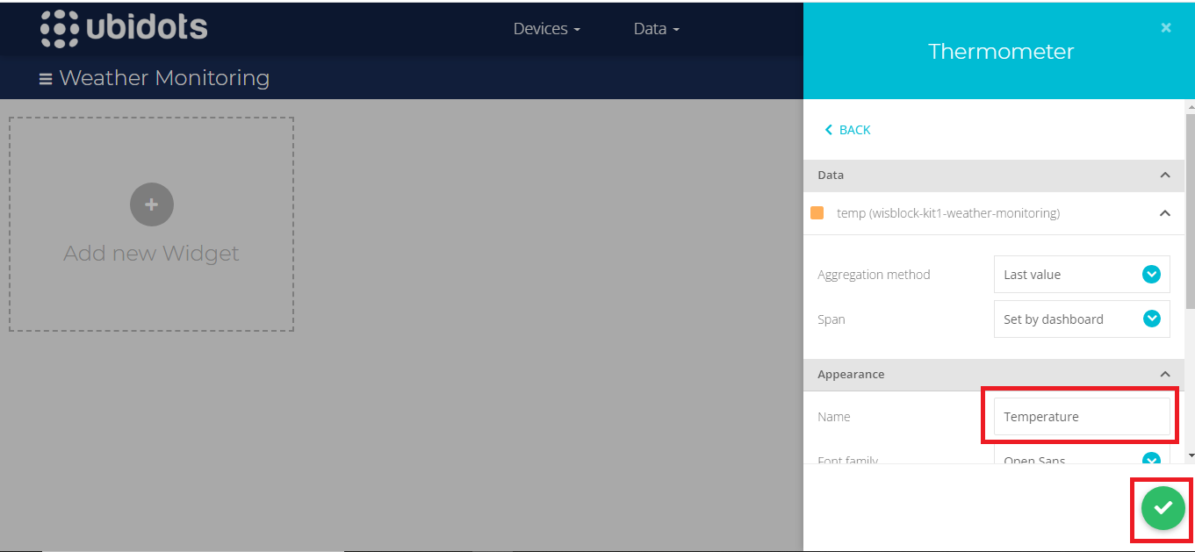Click the plus icon to add new widget
The height and width of the screenshot is (552, 1195).
[x=151, y=204]
